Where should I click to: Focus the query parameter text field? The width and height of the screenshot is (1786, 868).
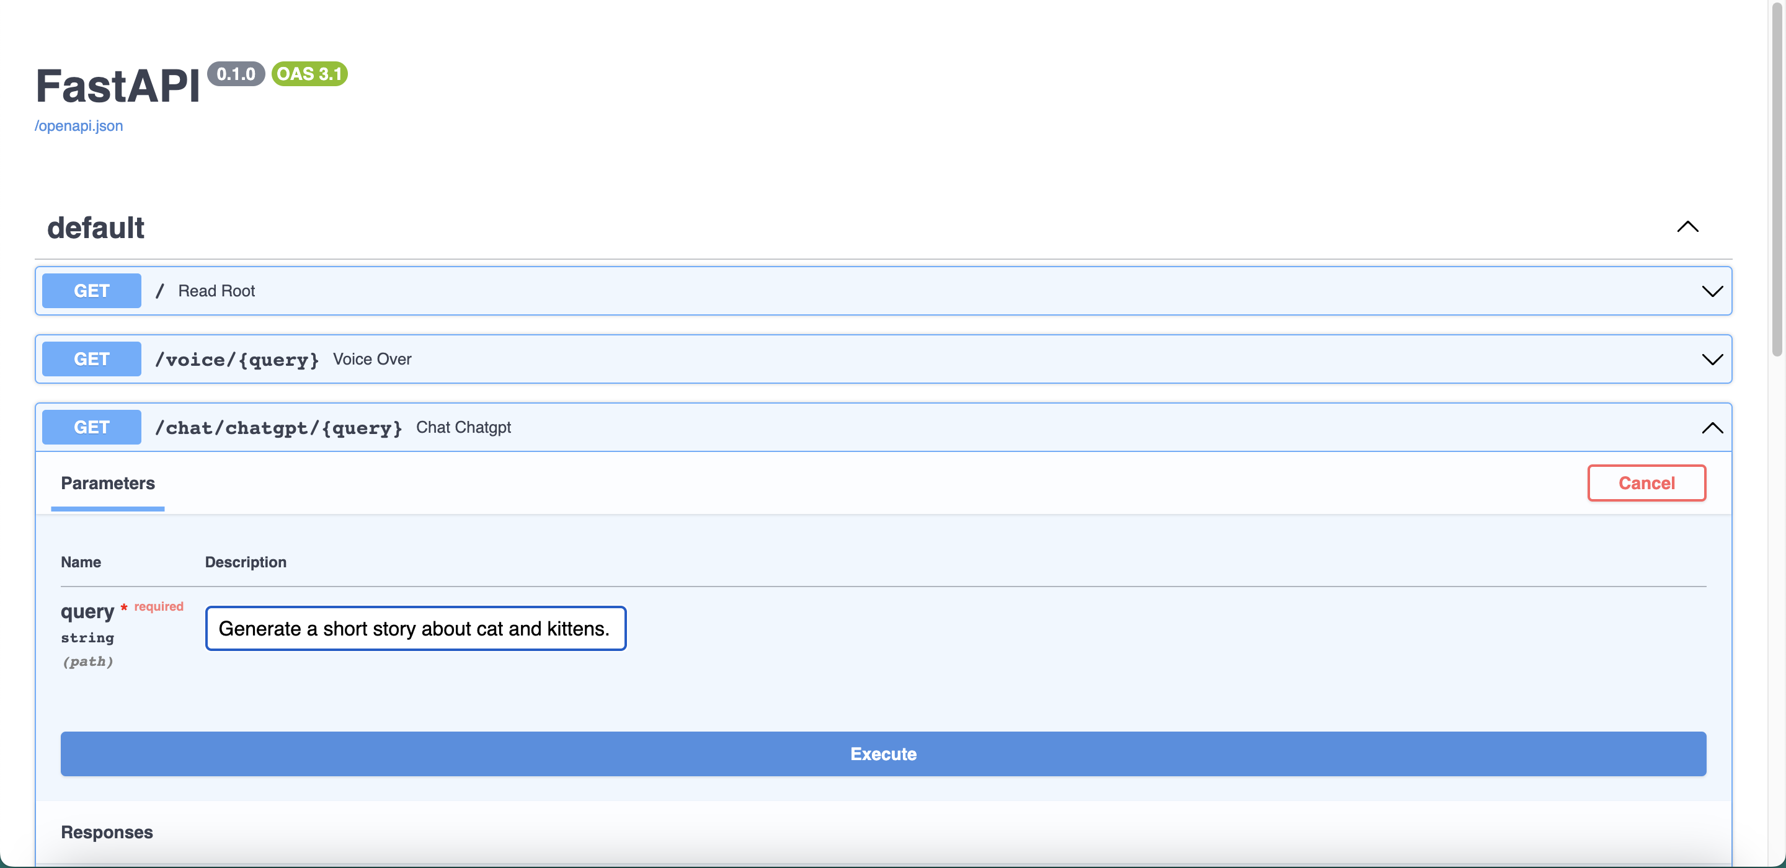point(415,628)
